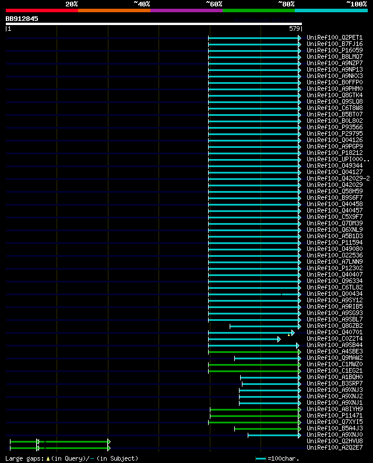
Task: Select the UniRef100_P93566 label
Action: (335, 128)
